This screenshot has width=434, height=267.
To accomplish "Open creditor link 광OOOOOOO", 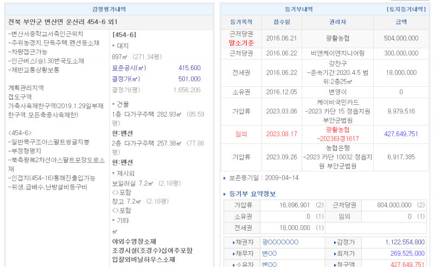I will (280, 242).
